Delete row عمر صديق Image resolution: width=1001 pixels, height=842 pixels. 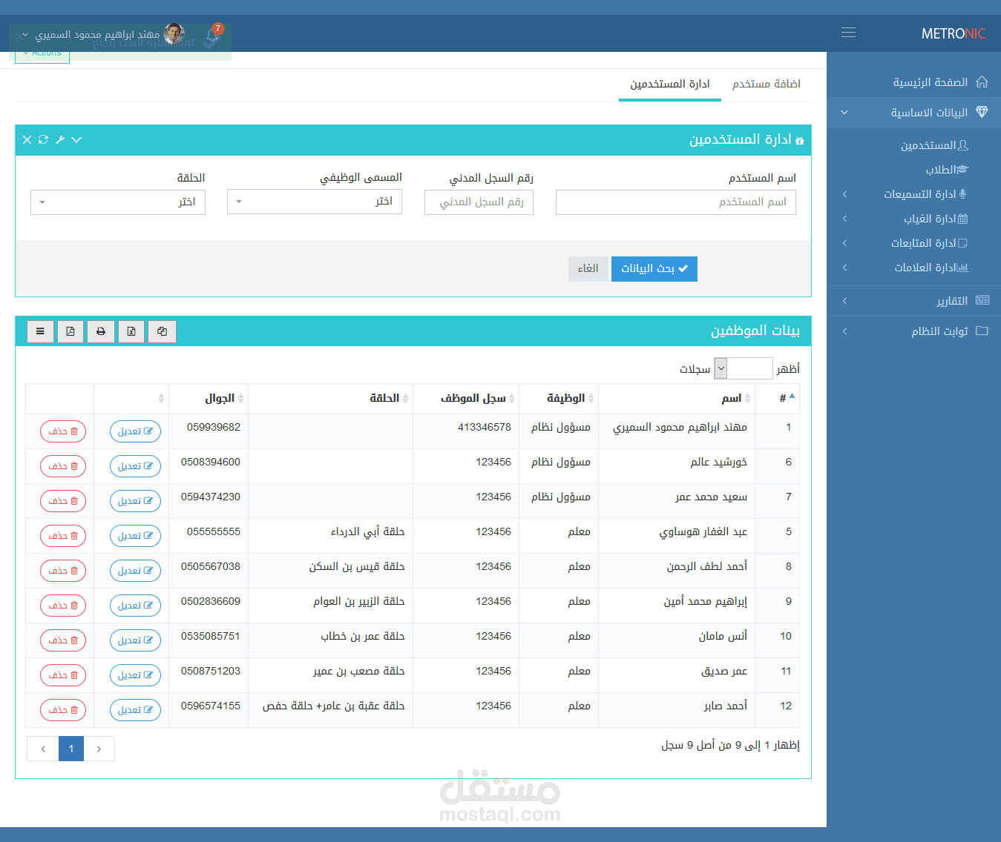pyautogui.click(x=63, y=675)
